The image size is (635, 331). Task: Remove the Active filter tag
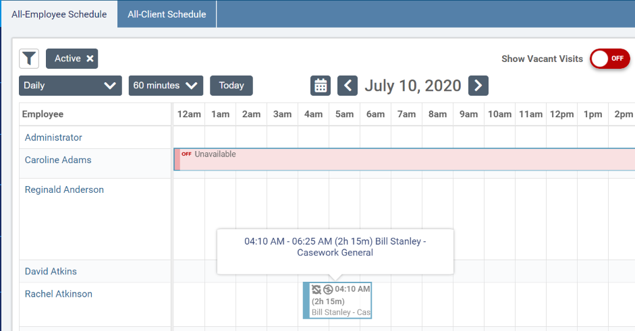(x=90, y=59)
